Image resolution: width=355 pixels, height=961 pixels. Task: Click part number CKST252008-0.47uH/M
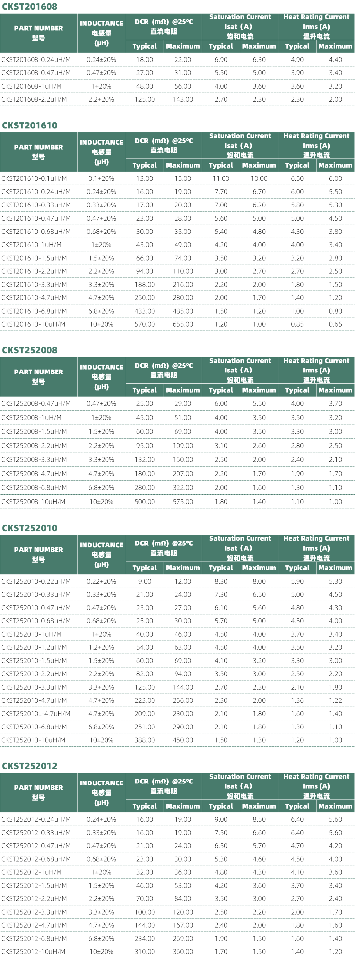tap(36, 404)
